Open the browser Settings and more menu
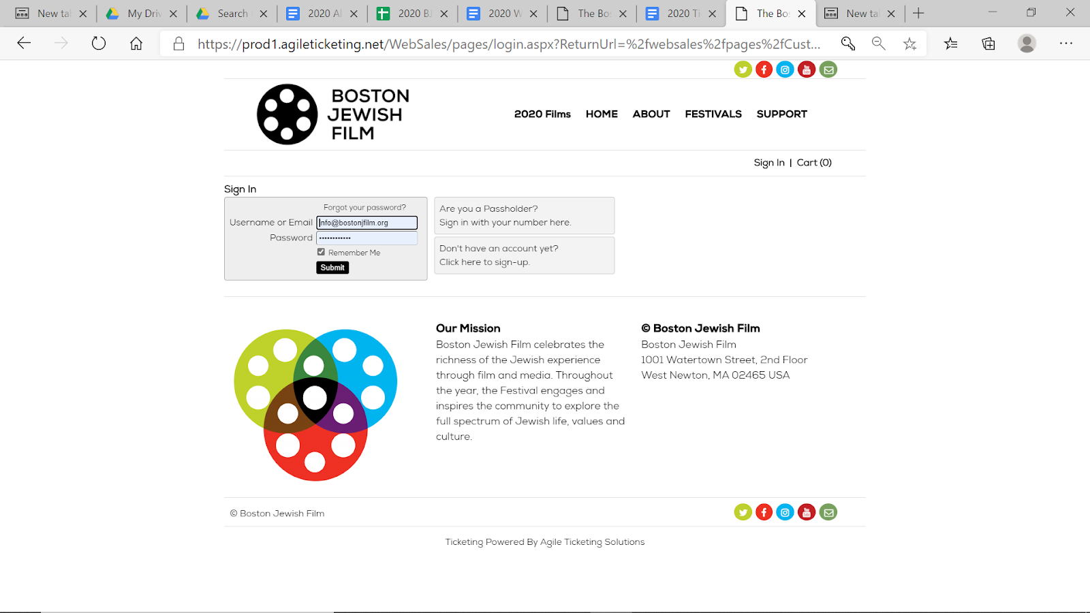 click(x=1066, y=44)
